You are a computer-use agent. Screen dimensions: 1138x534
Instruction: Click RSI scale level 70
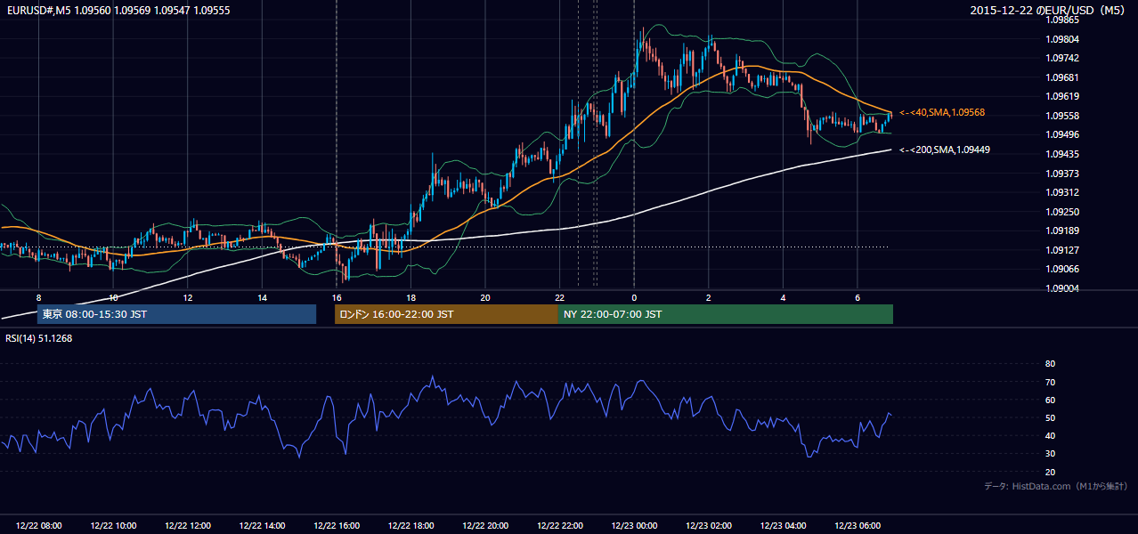[1050, 382]
